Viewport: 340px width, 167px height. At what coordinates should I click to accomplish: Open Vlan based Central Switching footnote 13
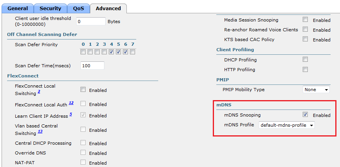[x=40, y=132]
